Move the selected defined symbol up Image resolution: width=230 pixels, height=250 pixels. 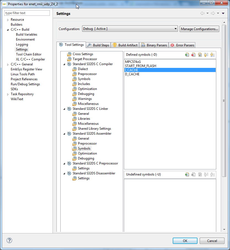click(x=206, y=55)
